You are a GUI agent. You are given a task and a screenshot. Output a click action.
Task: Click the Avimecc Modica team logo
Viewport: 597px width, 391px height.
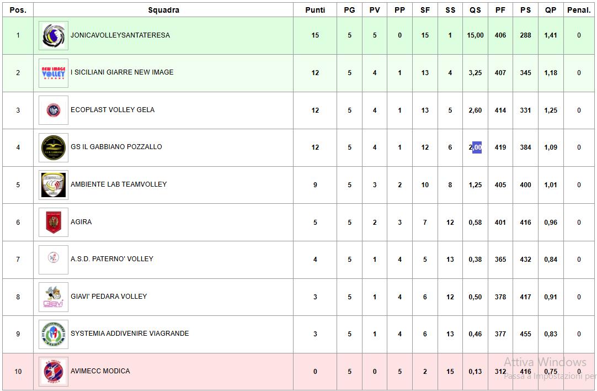pyautogui.click(x=54, y=372)
